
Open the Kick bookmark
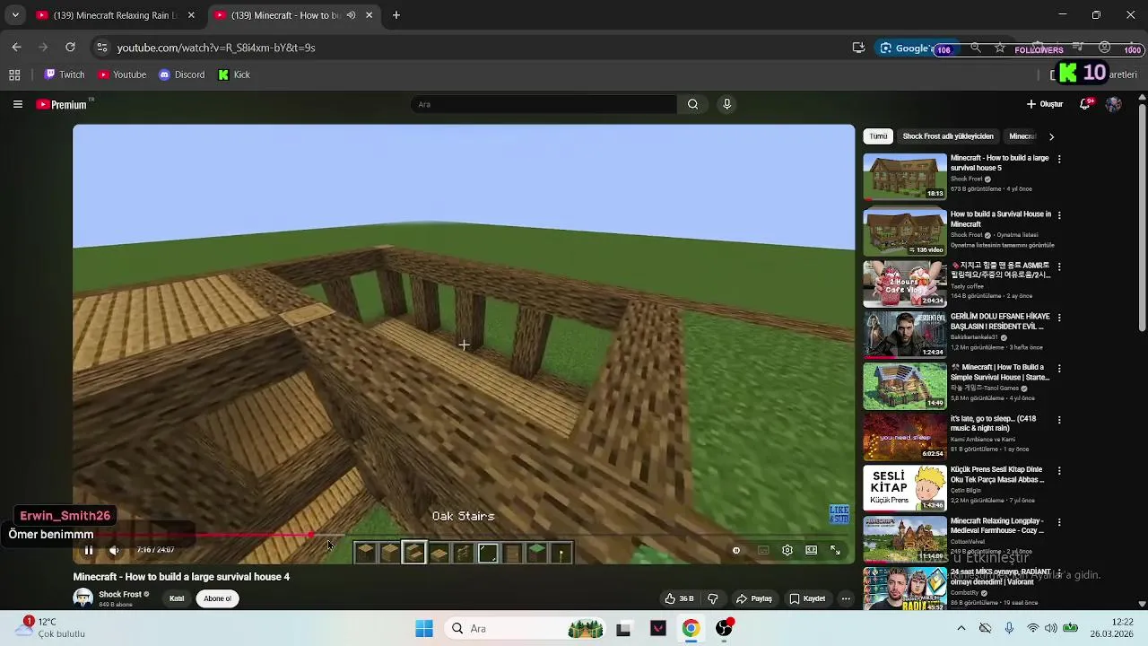pyautogui.click(x=235, y=75)
